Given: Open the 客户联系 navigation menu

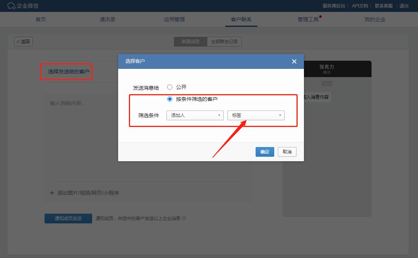Looking at the screenshot, I should coord(241,19).
